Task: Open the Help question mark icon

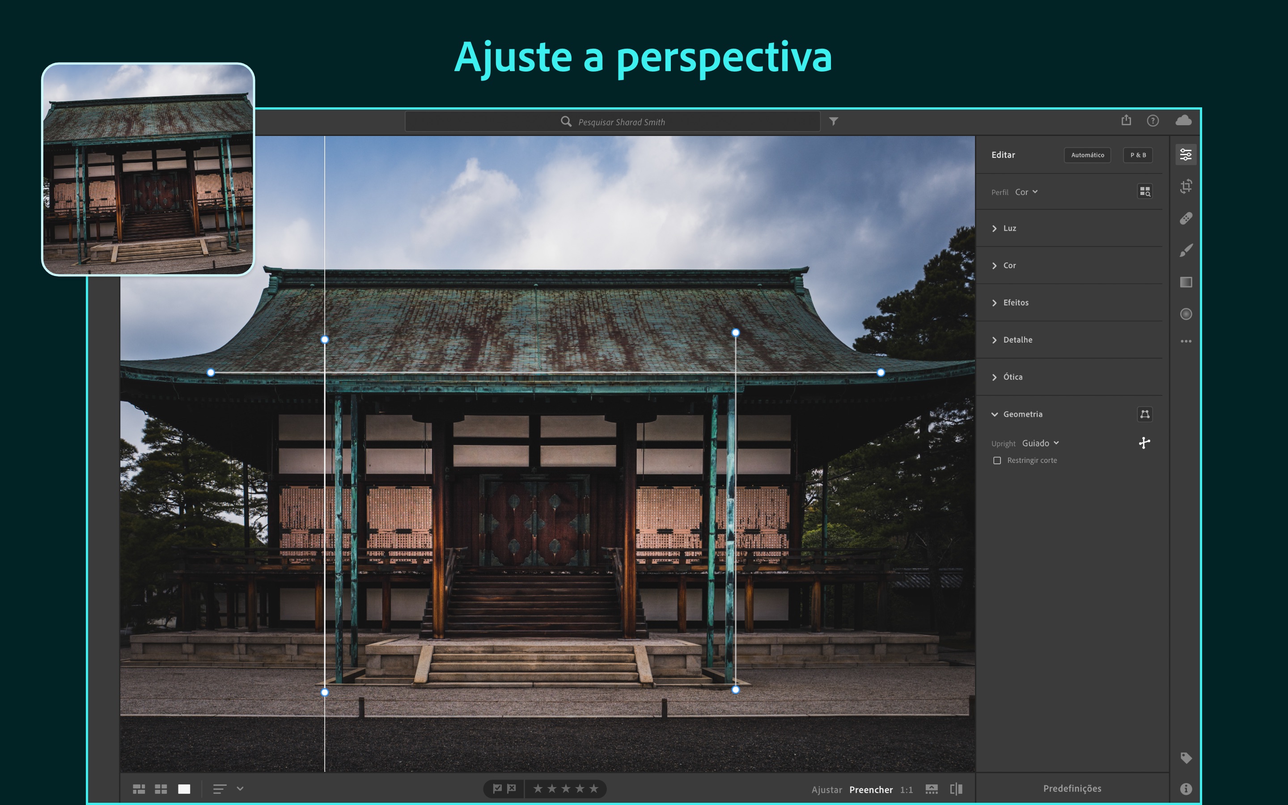Action: pos(1152,121)
